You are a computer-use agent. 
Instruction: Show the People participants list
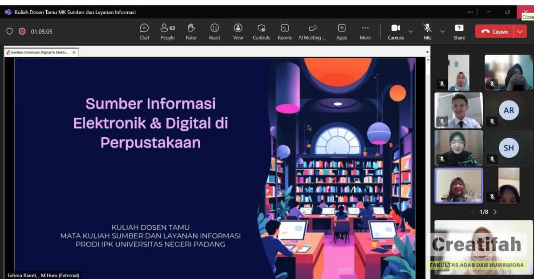click(167, 31)
